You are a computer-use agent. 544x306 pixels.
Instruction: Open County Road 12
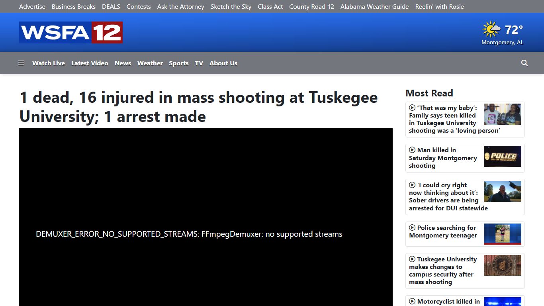311,6
